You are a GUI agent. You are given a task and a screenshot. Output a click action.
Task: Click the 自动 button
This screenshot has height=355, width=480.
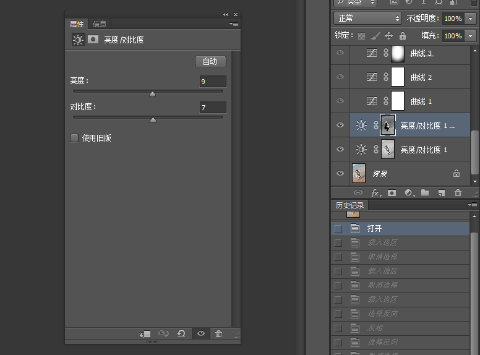pyautogui.click(x=210, y=61)
